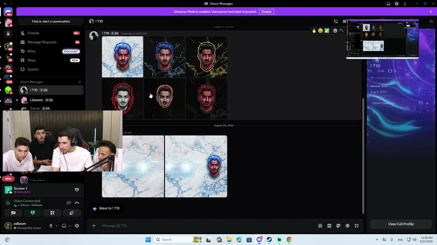Open the voice connection signal details icon
The height and width of the screenshot is (245, 437).
point(8,203)
